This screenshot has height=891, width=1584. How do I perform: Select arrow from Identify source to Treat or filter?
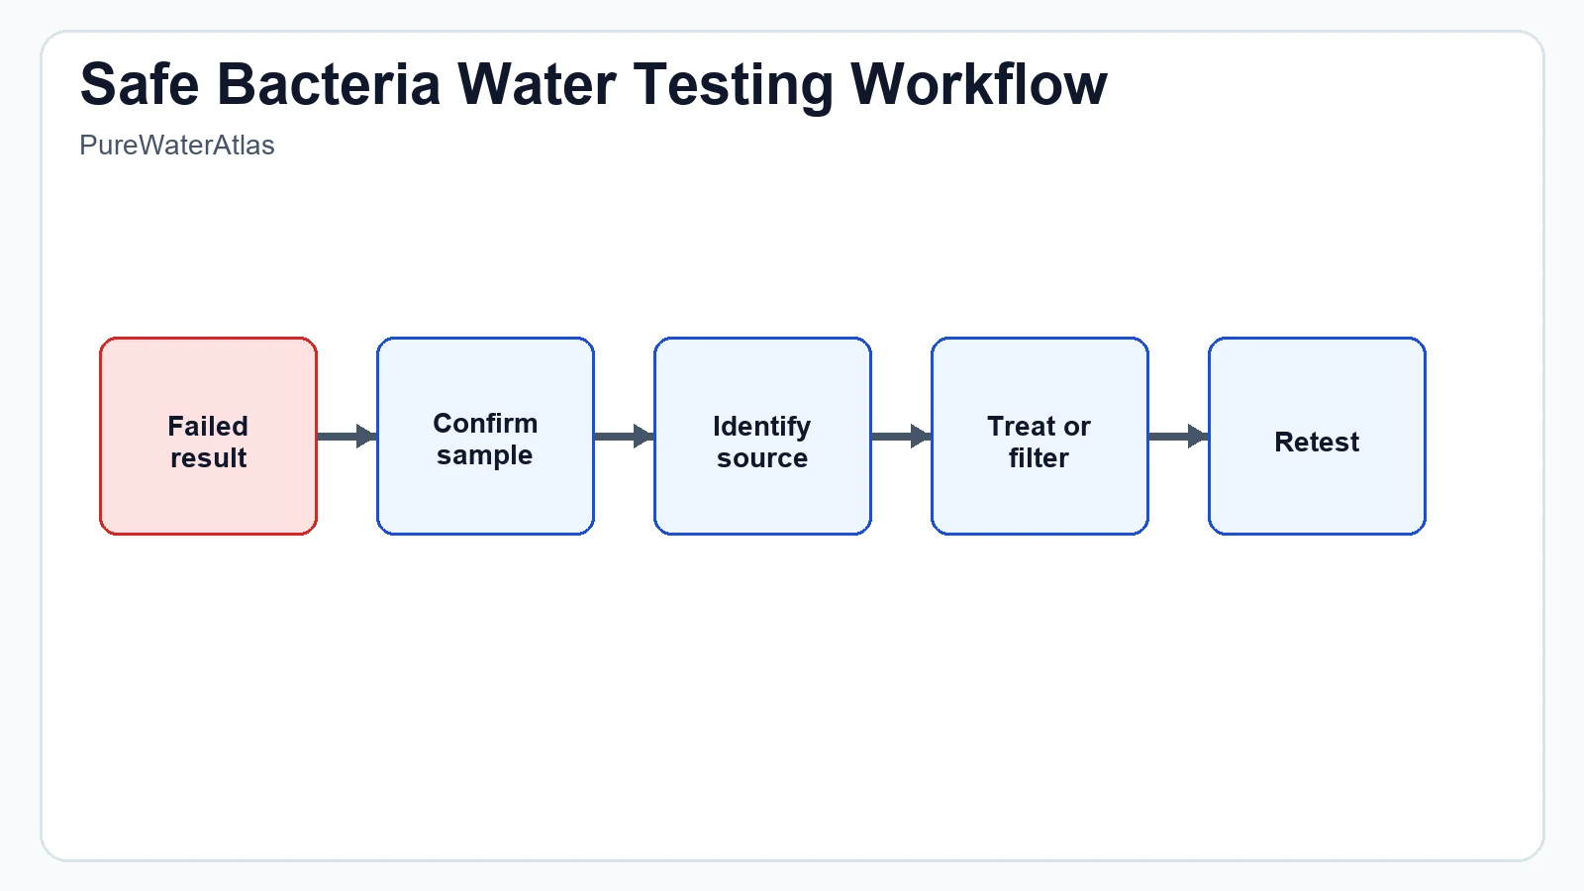click(x=901, y=436)
